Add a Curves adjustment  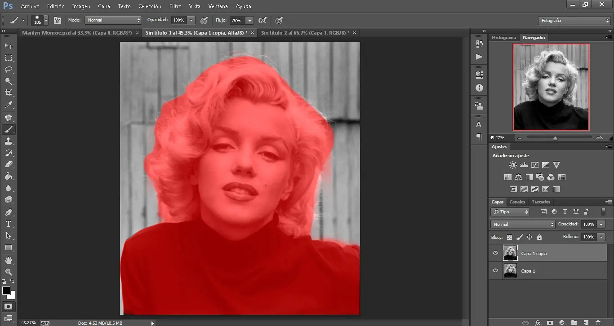coord(535,165)
